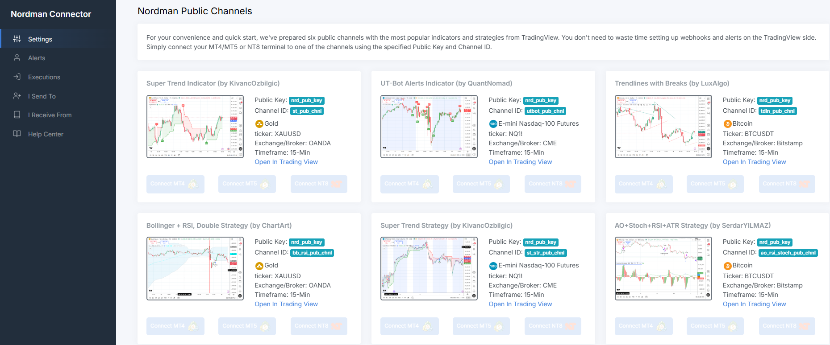This screenshot has height=345, width=830.
Task: Click the Trendlines with Breaks chart thumbnail
Action: click(x=663, y=127)
